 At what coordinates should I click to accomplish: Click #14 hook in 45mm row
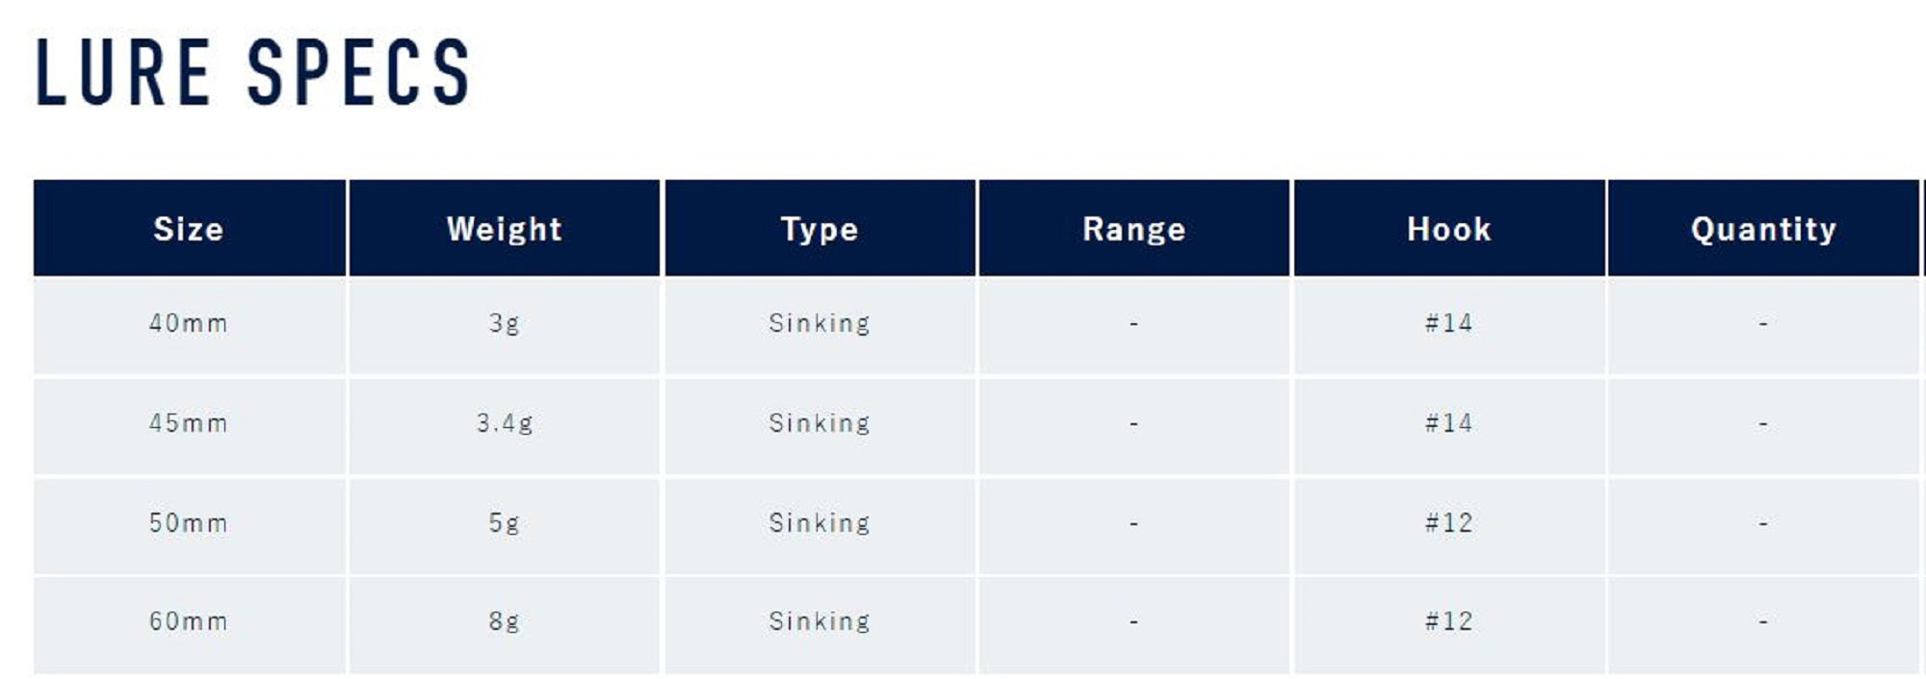[x=1448, y=423]
